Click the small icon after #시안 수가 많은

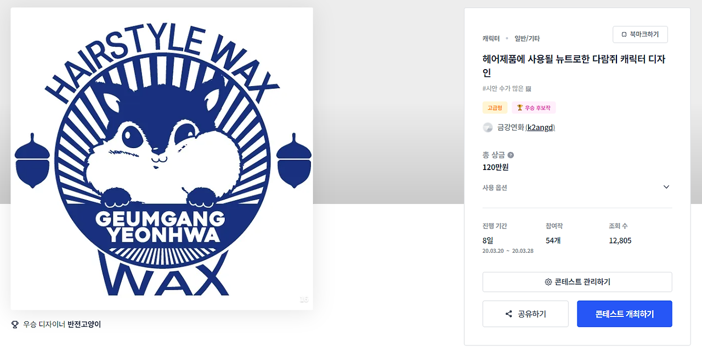coord(528,89)
